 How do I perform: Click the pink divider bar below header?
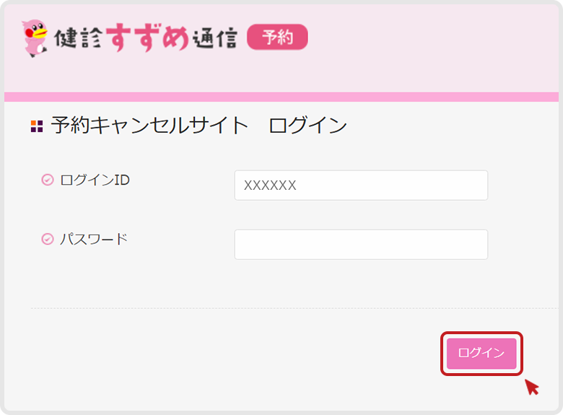click(x=281, y=97)
